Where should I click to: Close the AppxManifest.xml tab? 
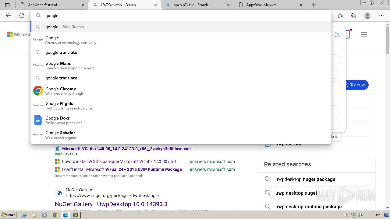tap(83, 5)
